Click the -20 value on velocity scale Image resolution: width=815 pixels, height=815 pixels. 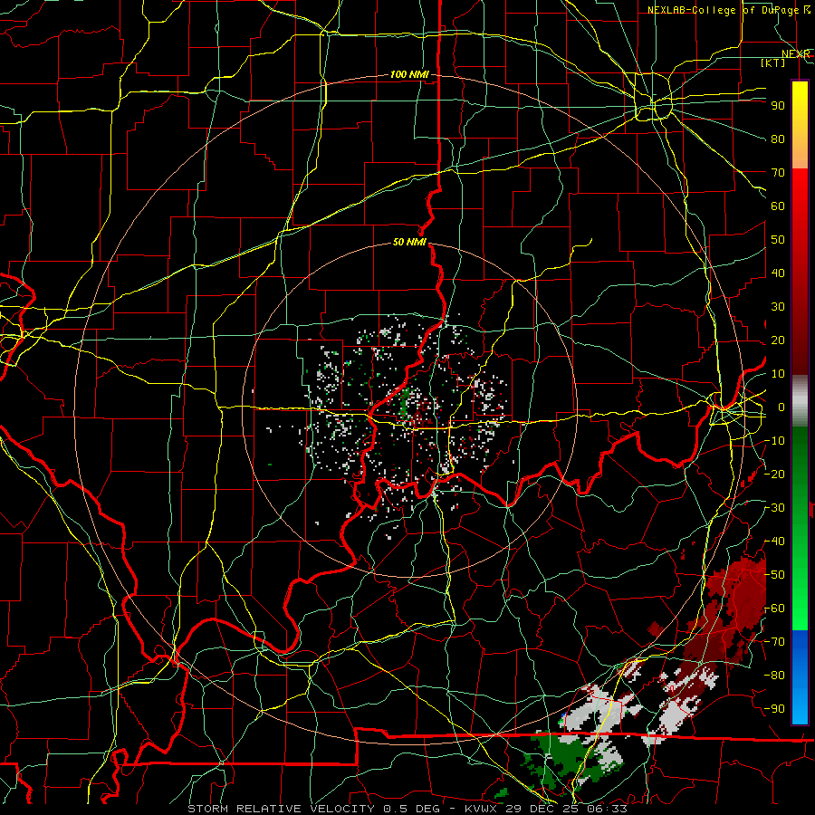pyautogui.click(x=774, y=474)
